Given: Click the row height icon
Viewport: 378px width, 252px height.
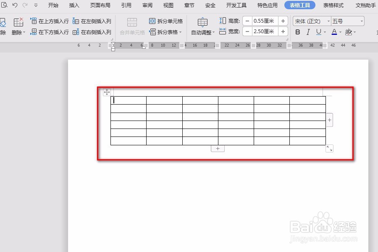Looking at the screenshot, I should [223, 21].
